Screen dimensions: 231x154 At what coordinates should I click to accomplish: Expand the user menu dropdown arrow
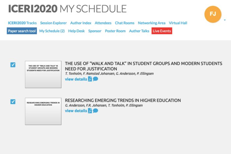click(x=225, y=20)
